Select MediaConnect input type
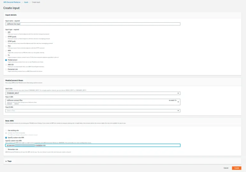 tap(6, 60)
